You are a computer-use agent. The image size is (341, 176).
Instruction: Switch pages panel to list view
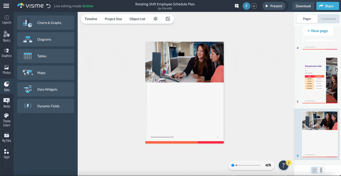tap(321, 170)
